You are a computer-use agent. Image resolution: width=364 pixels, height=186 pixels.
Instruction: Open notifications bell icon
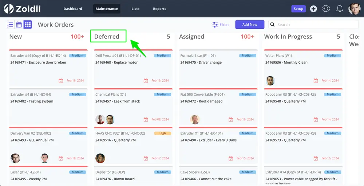tap(340, 9)
